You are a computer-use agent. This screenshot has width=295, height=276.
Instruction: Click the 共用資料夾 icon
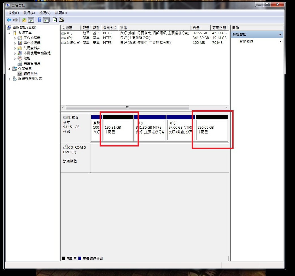[x=20, y=48]
